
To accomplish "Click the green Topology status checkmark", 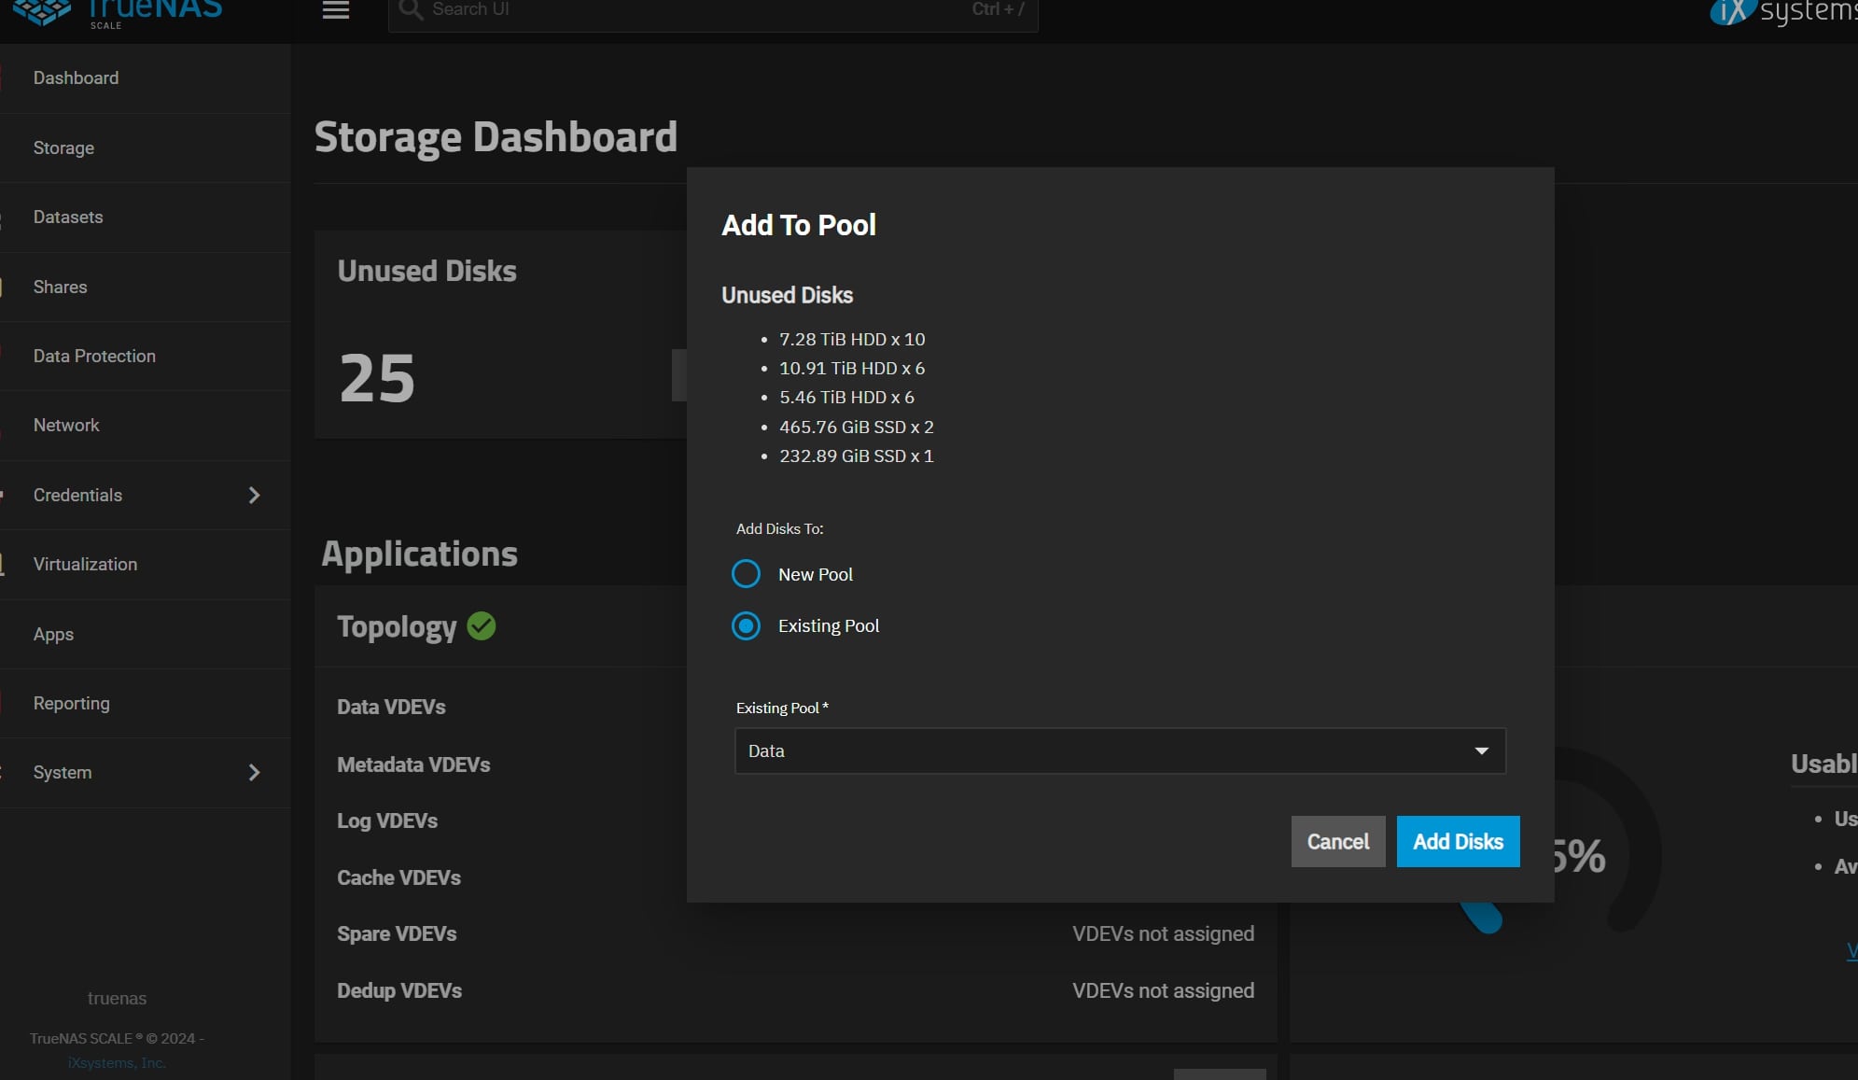I will click(482, 626).
